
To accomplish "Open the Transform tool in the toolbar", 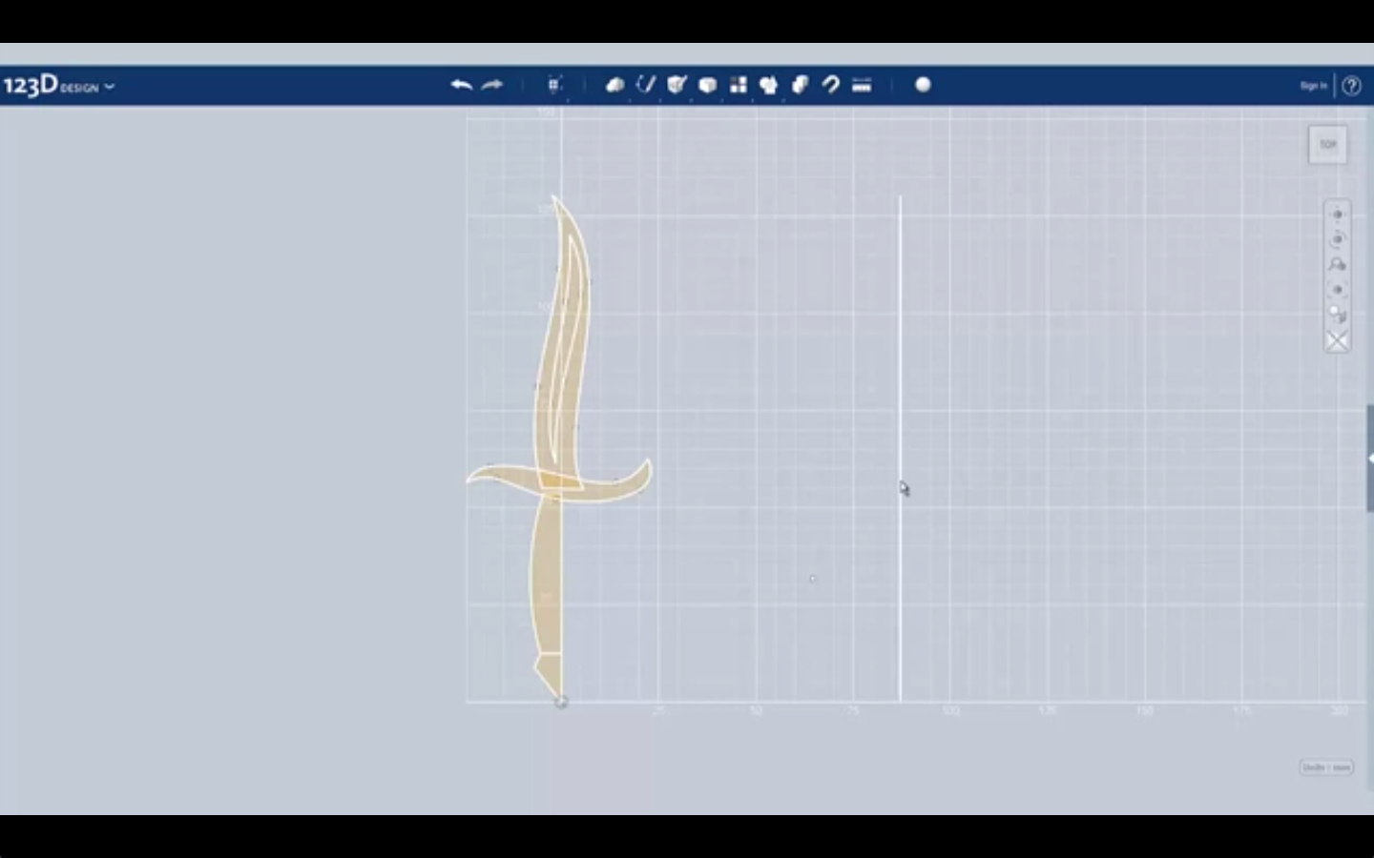I will point(554,85).
